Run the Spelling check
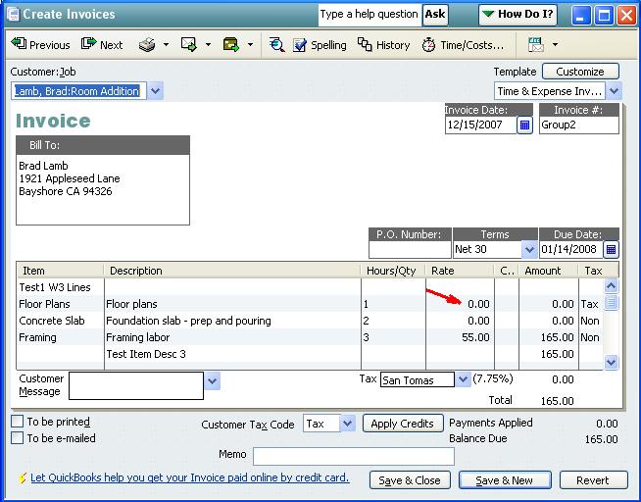Screen dimensions: 641x502 320,45
